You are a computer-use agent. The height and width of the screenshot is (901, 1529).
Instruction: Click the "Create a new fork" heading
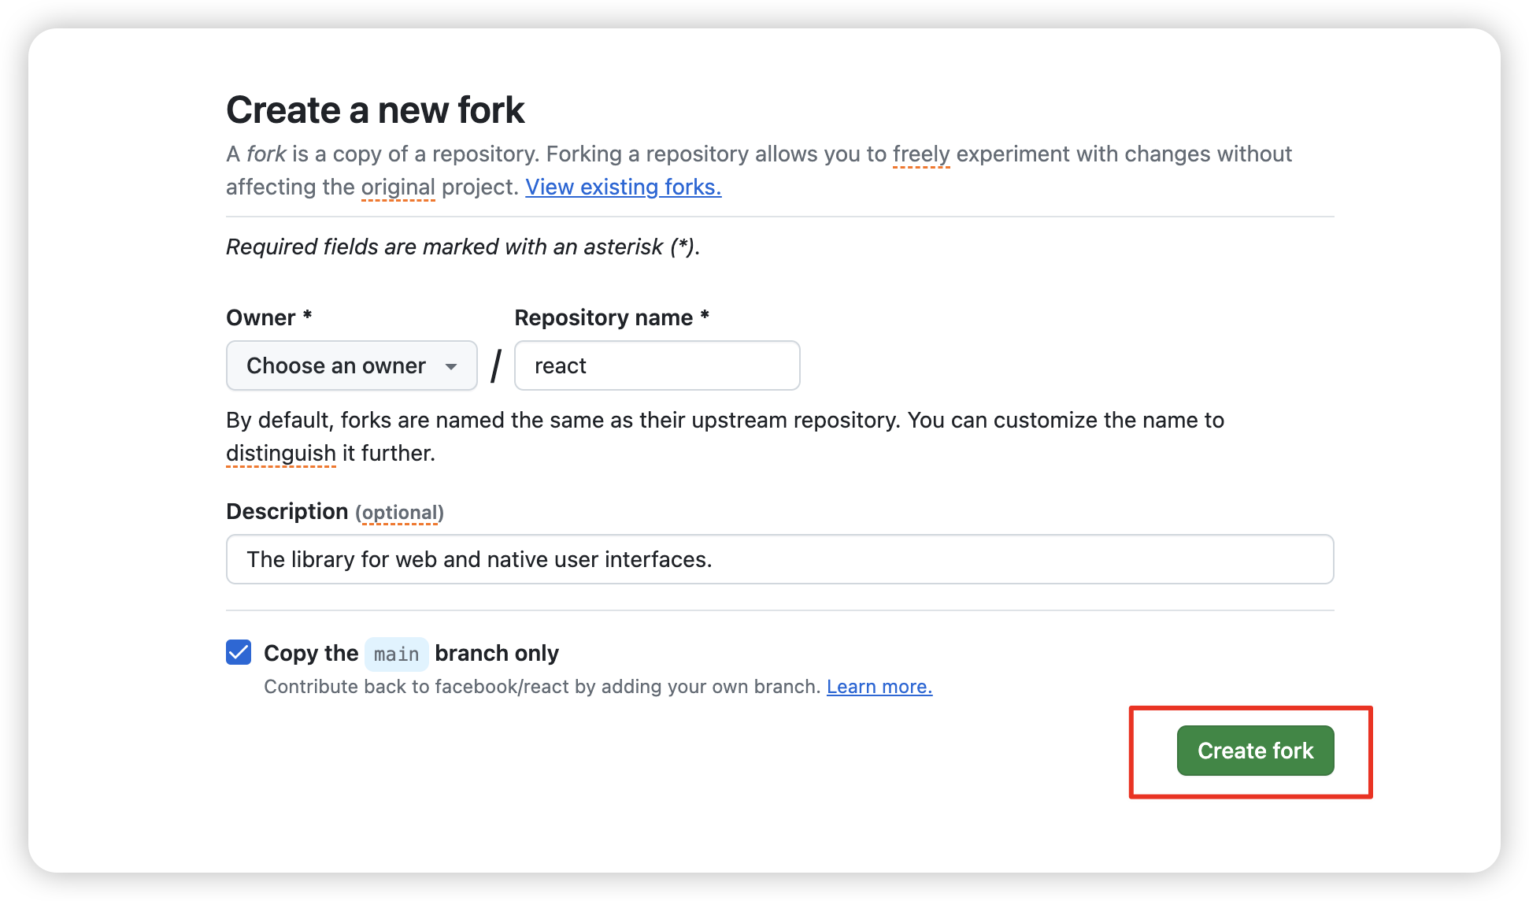point(375,109)
